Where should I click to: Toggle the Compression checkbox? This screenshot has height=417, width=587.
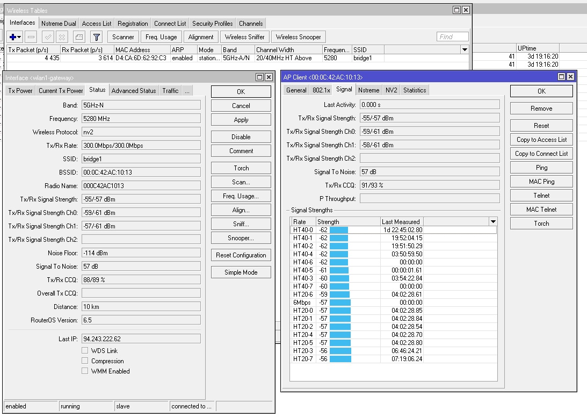tap(85, 361)
